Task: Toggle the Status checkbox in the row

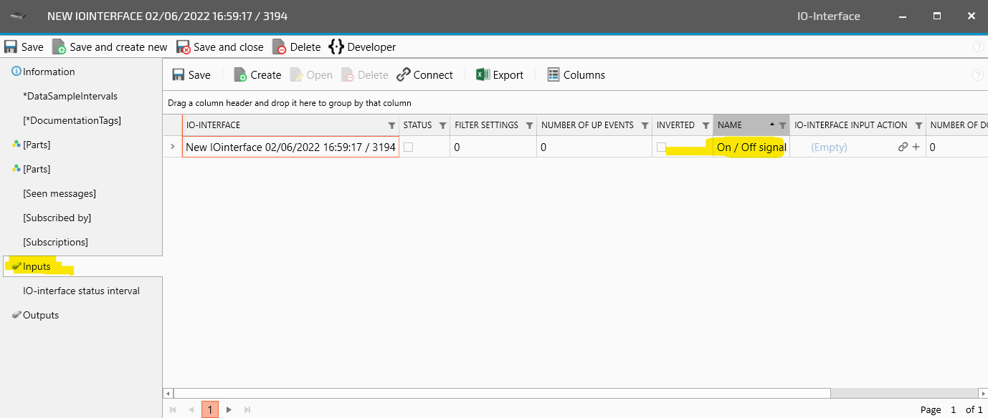Action: coord(408,147)
